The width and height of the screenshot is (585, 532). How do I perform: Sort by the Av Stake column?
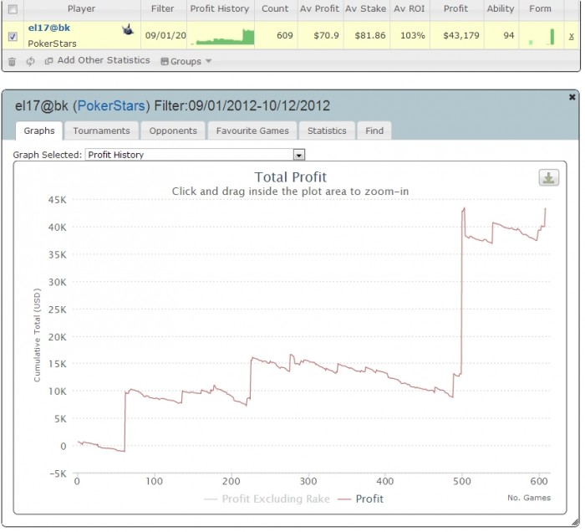tap(366, 8)
